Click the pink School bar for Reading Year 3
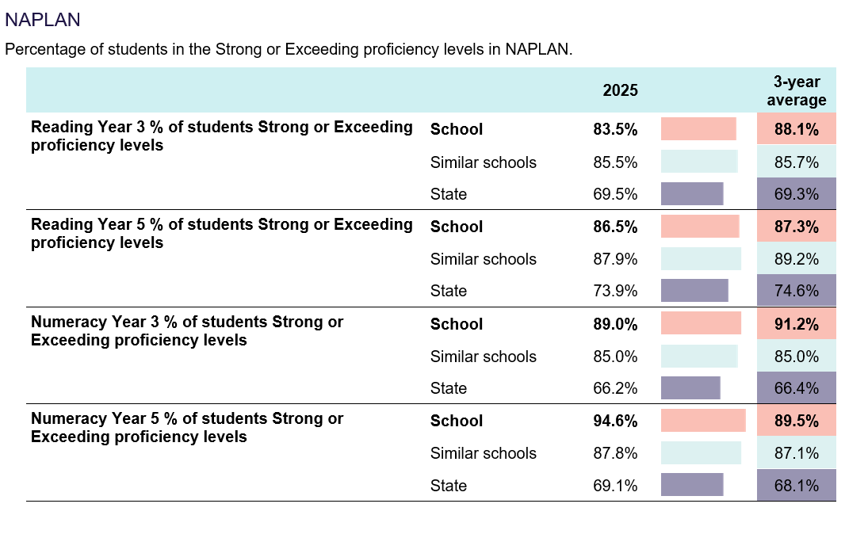The image size is (868, 538). click(x=698, y=129)
